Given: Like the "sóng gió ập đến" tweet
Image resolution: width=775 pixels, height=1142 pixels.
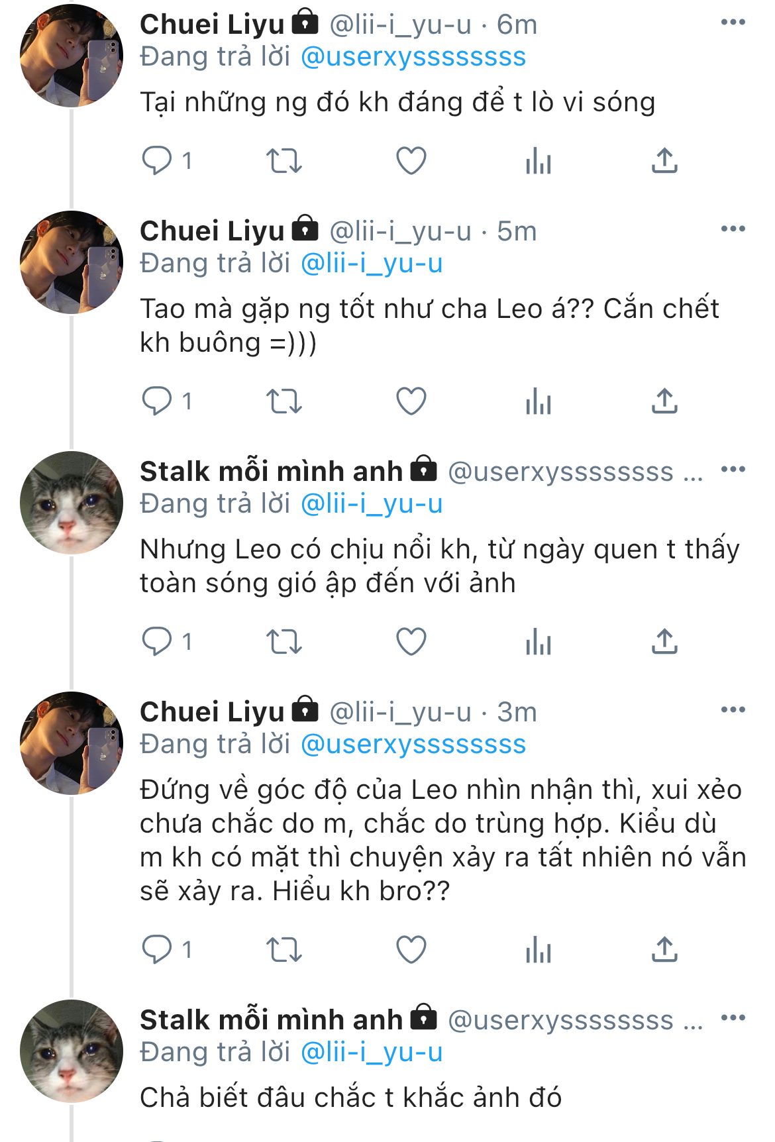Looking at the screenshot, I should point(411,642).
